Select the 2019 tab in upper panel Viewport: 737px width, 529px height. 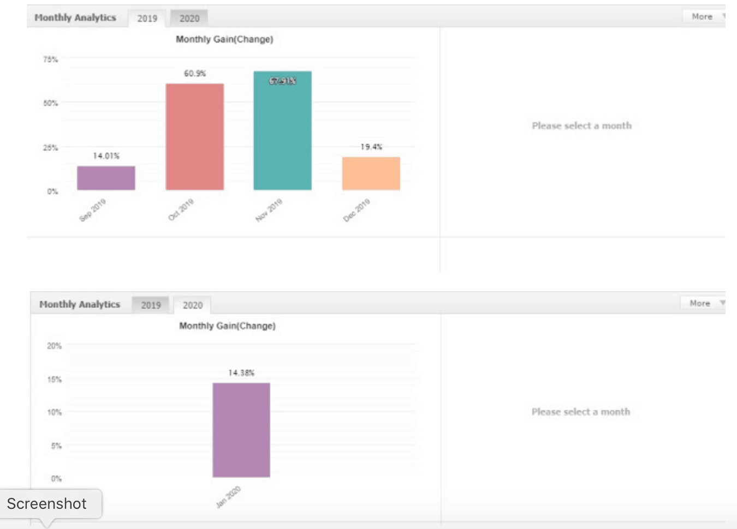147,18
